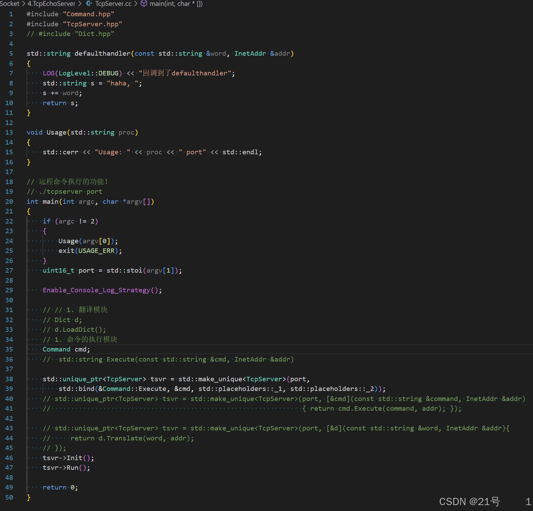Click the InetAddr type on line 5
The image size is (533, 511).
[x=250, y=54]
